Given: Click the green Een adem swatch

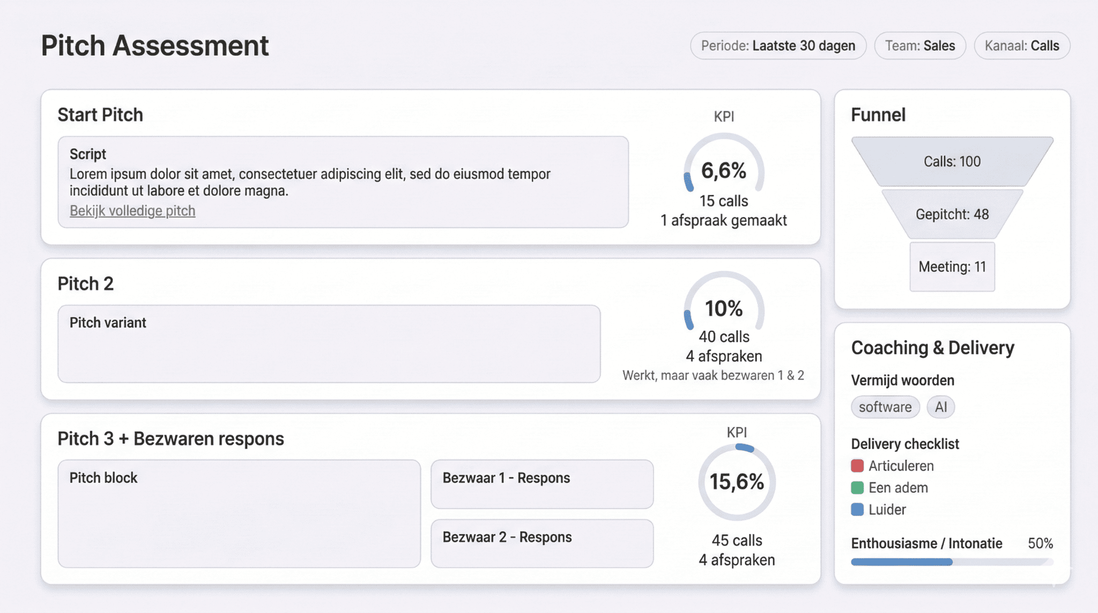Looking at the screenshot, I should (x=857, y=488).
